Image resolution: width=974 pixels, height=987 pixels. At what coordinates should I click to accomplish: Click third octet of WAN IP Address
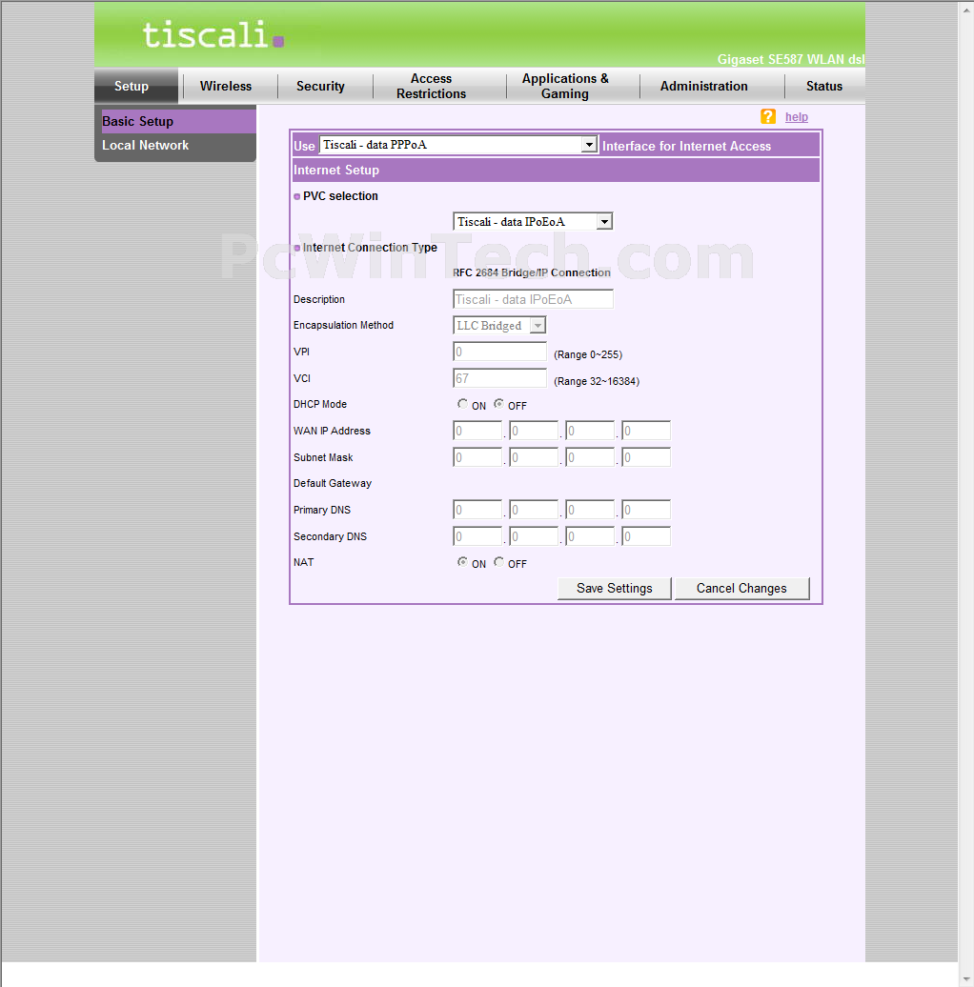[589, 431]
